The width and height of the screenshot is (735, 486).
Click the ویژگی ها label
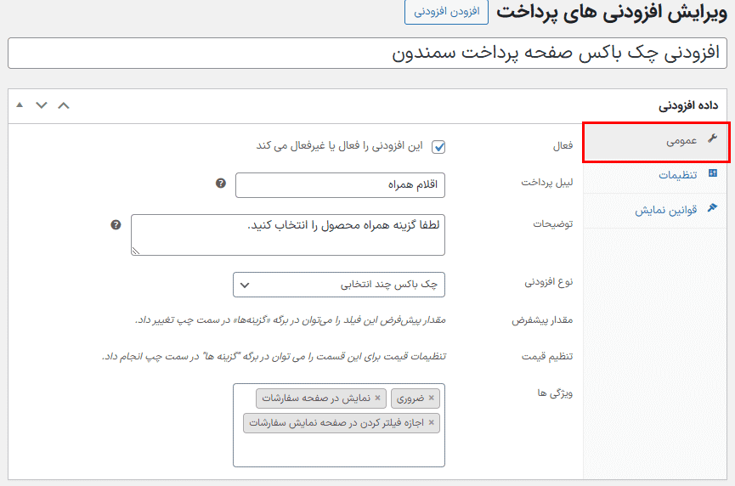555,393
